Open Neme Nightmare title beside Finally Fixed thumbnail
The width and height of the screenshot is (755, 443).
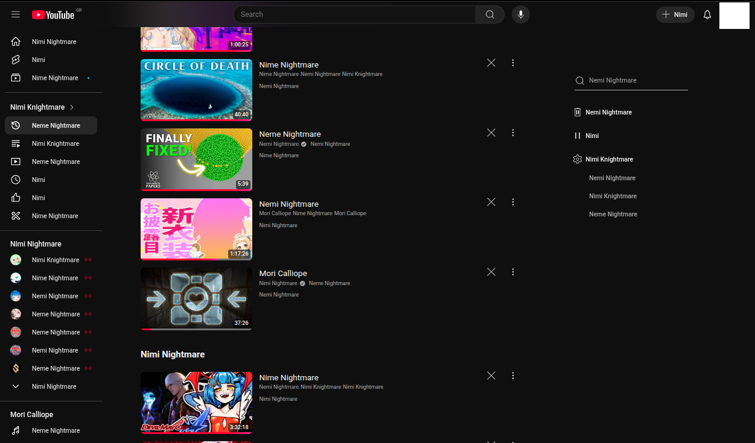pos(290,134)
